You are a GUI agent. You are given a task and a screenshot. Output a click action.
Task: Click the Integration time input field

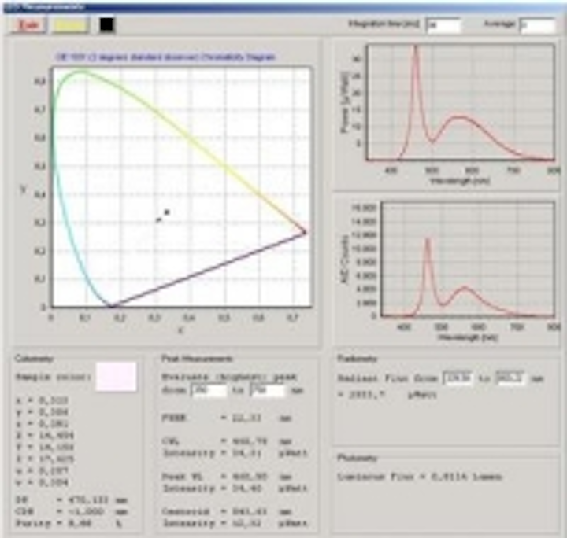[x=443, y=26]
